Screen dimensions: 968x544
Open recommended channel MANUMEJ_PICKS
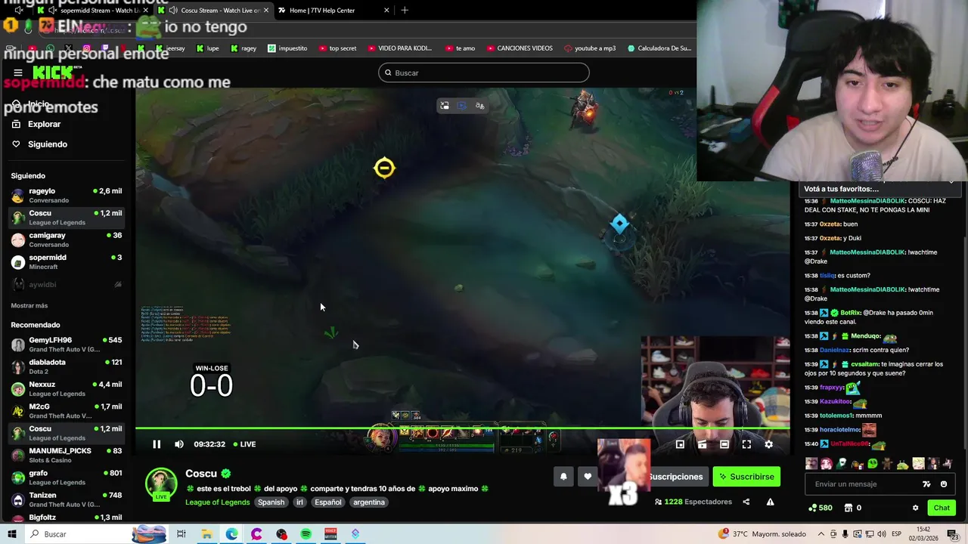[x=67, y=455]
